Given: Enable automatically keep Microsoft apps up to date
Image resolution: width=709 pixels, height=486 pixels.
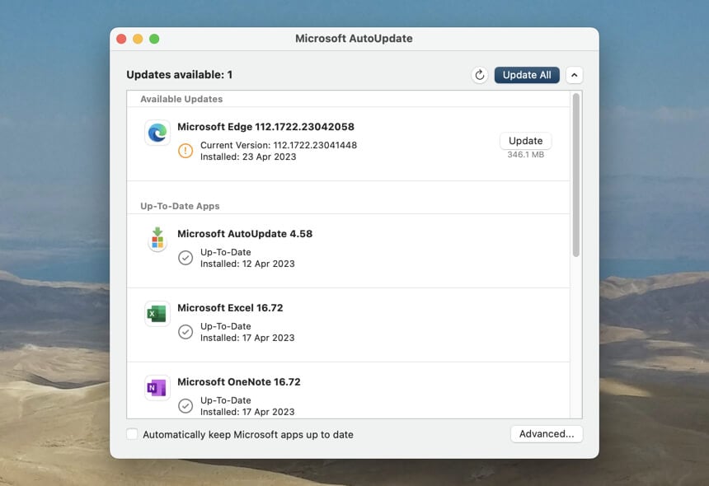Looking at the screenshot, I should 133,434.
